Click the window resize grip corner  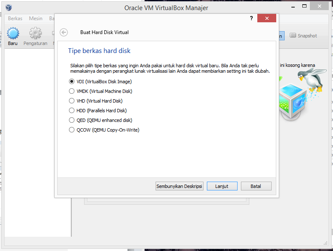point(325,243)
